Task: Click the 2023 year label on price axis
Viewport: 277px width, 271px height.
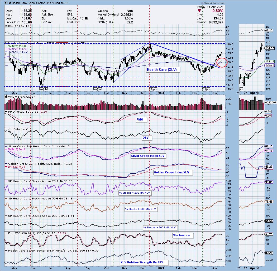Action: (x=161, y=93)
